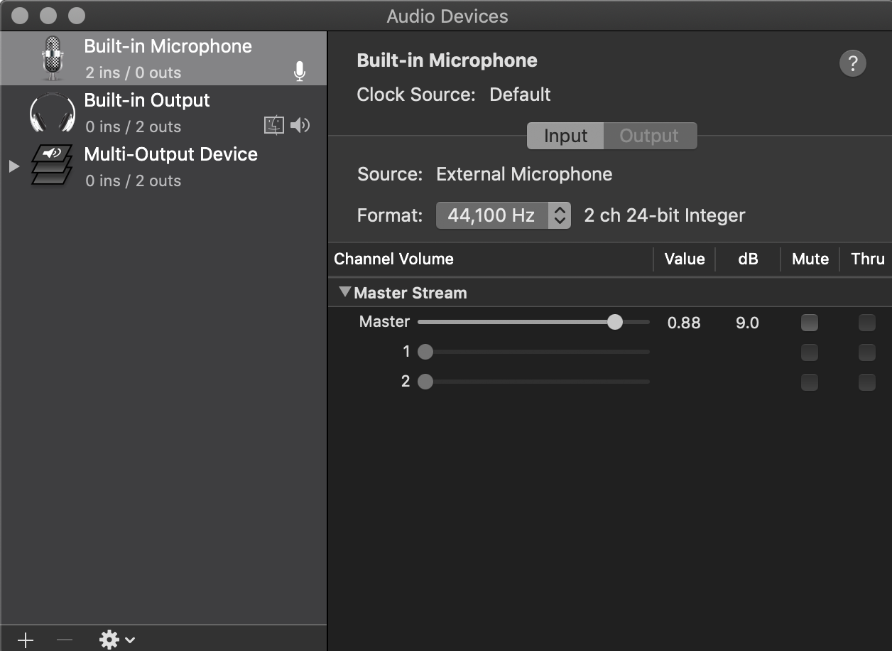Image resolution: width=892 pixels, height=651 pixels.
Task: Add a new audio device with plus button
Action: point(26,640)
